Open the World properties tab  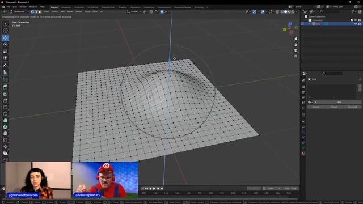303,108
